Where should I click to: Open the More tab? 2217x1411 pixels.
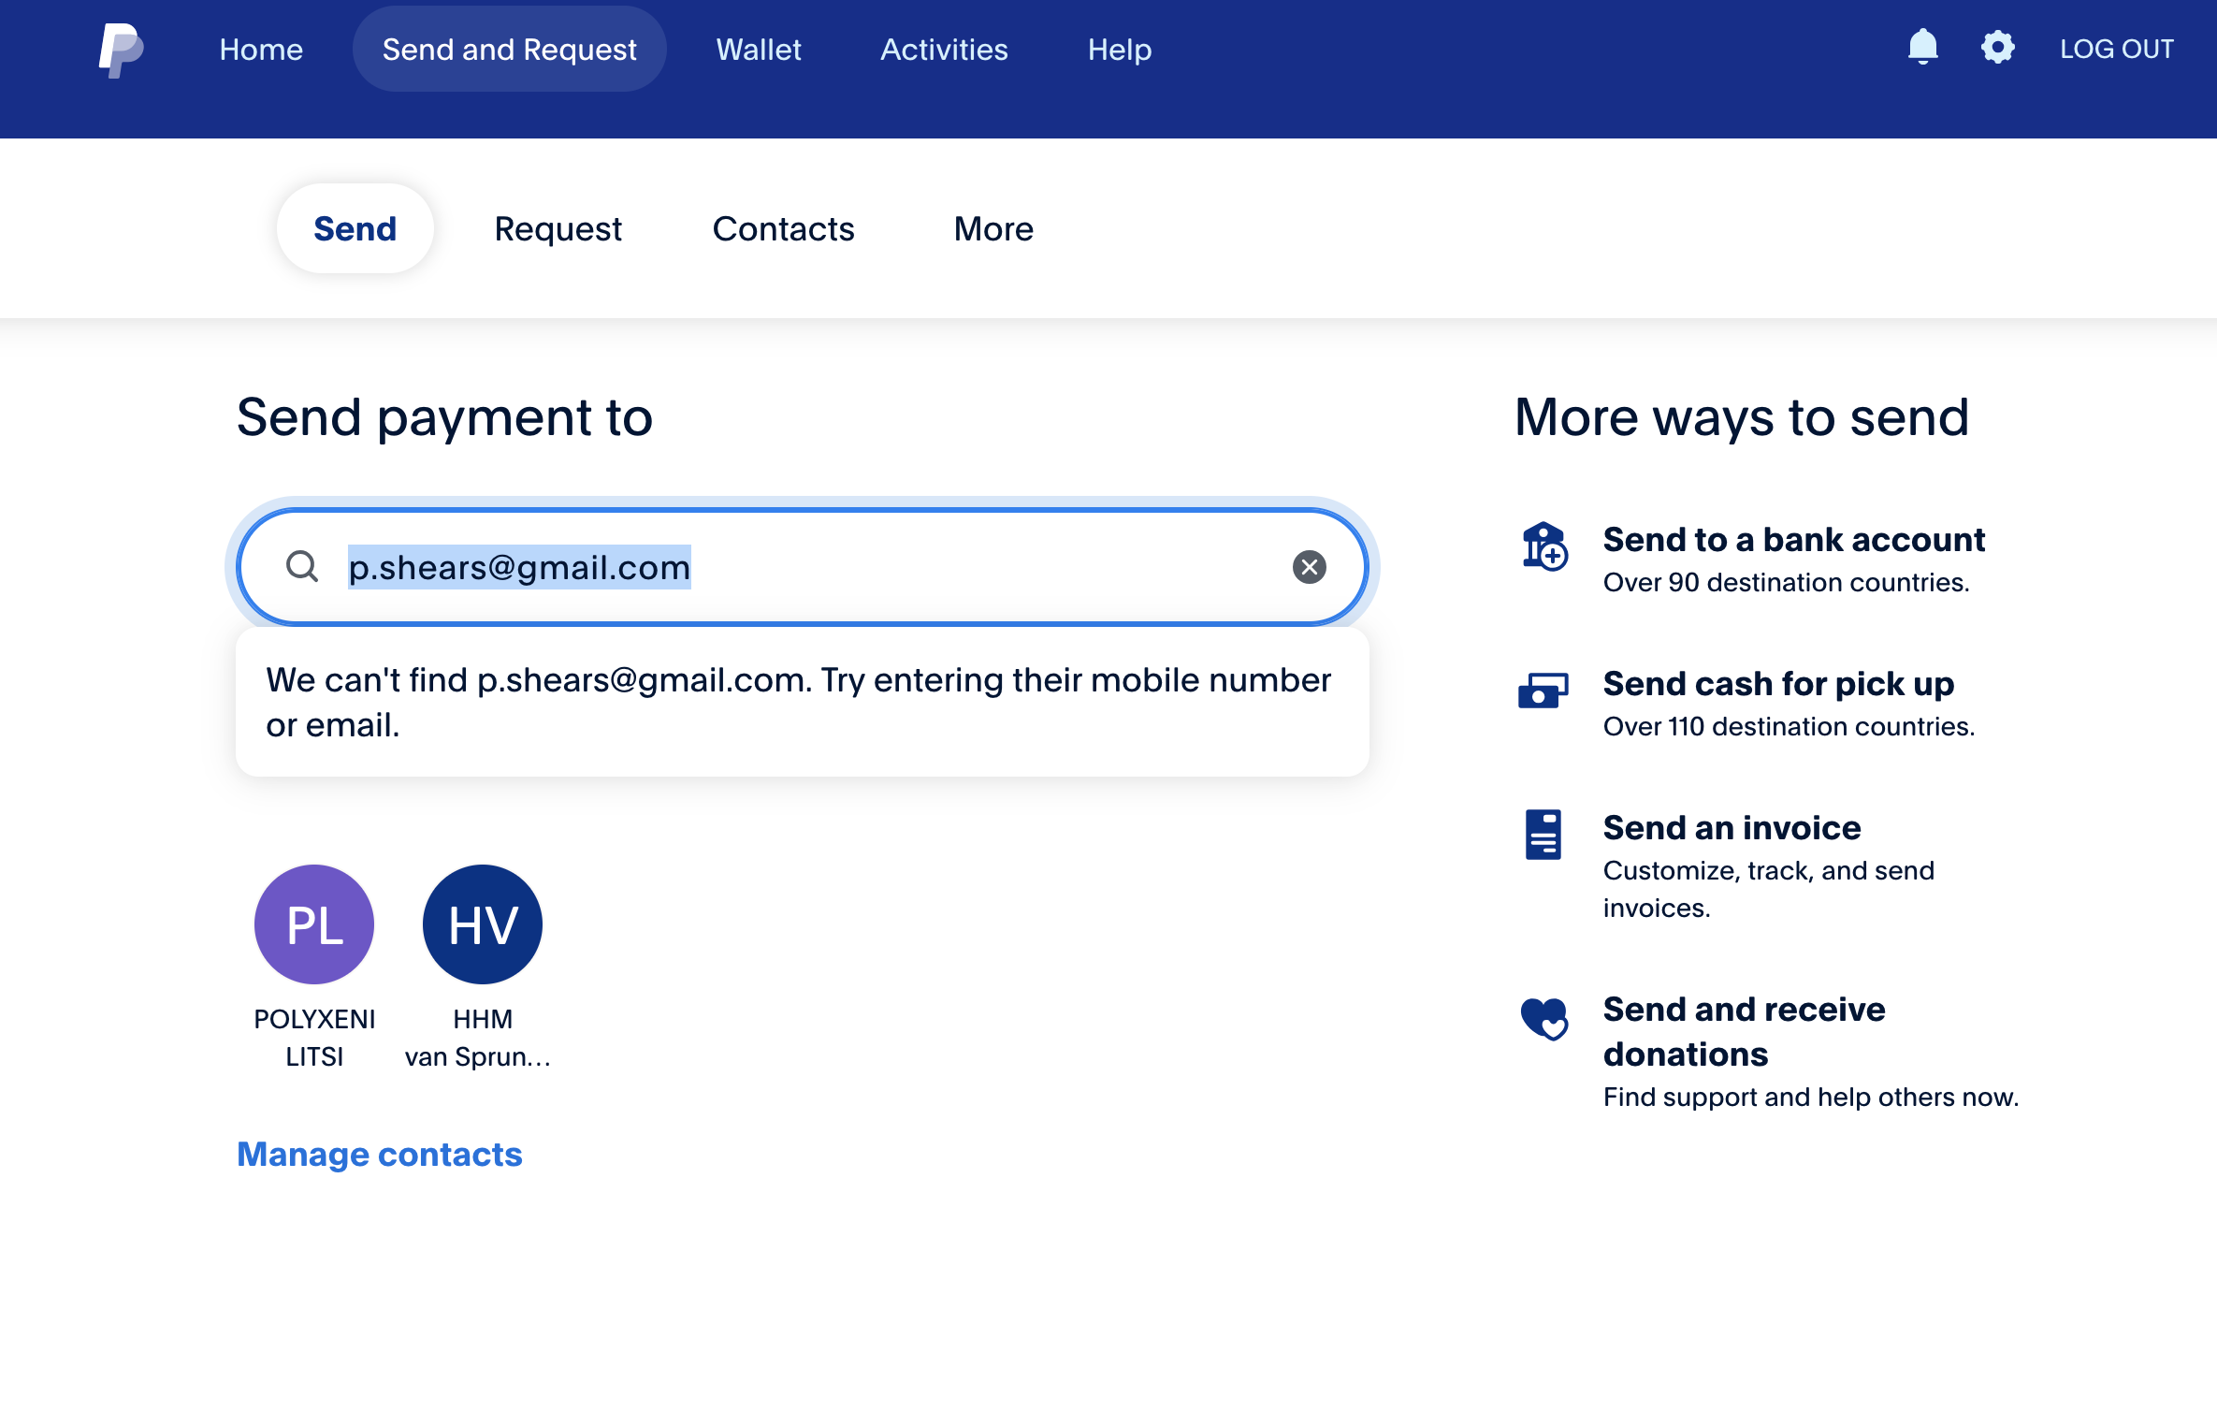click(x=993, y=228)
